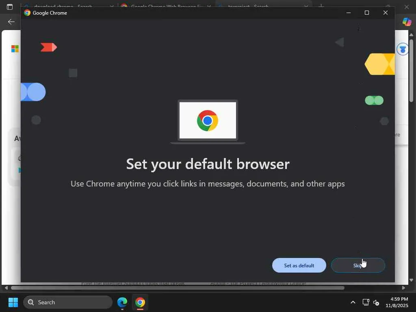Open Microsoft Edge from the taskbar
The height and width of the screenshot is (312, 416).
[x=122, y=302]
